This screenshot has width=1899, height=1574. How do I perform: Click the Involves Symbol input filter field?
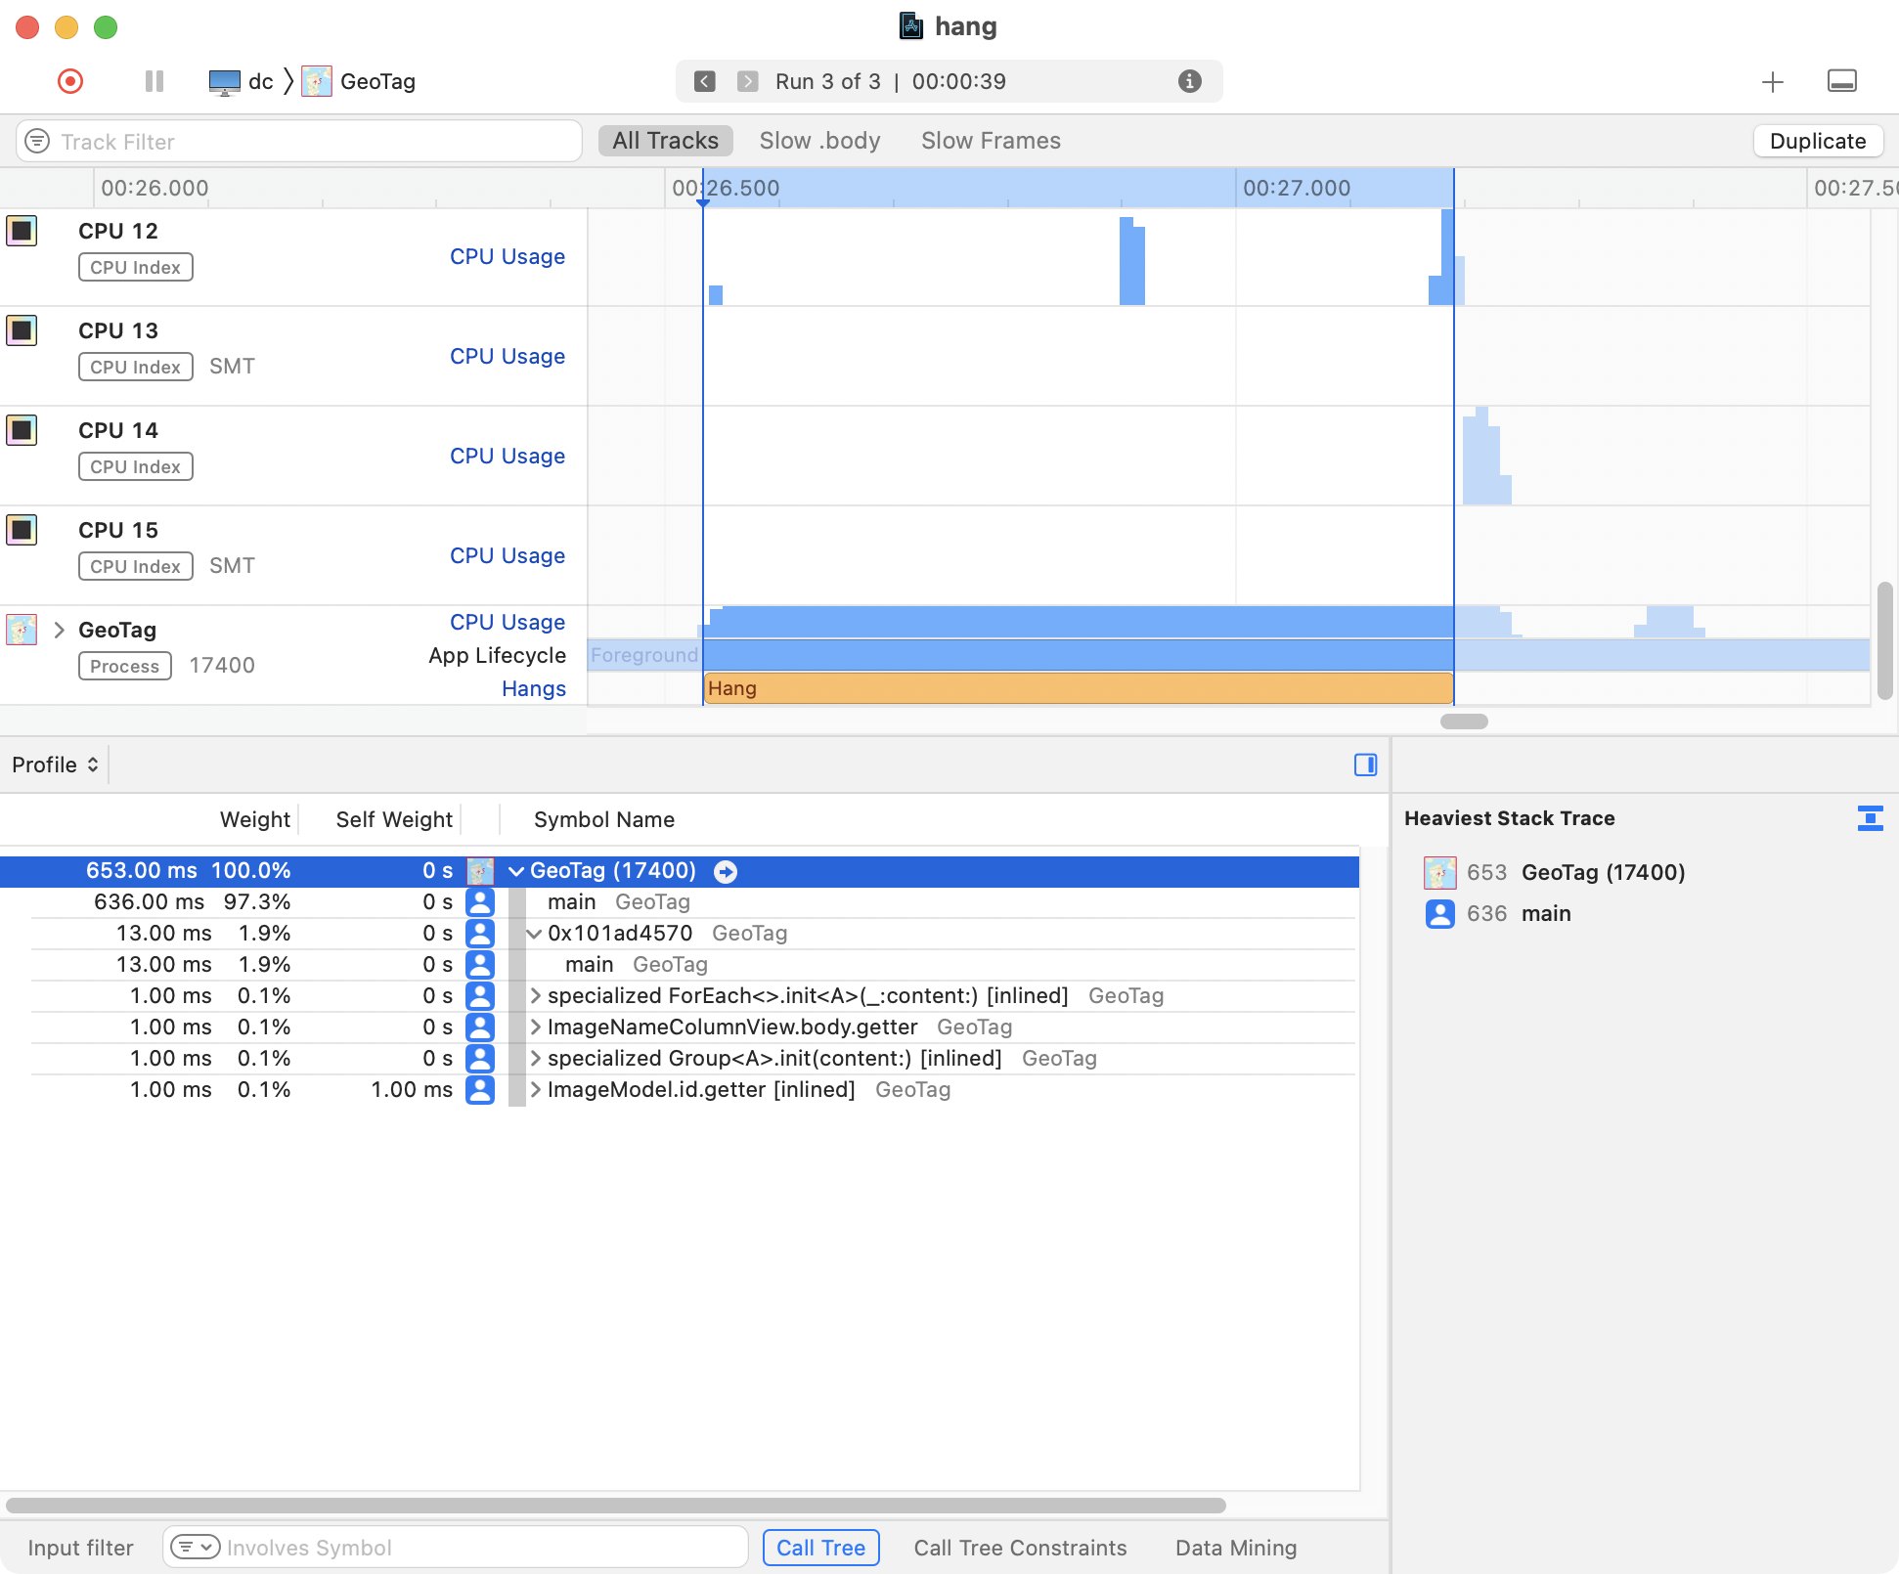pyautogui.click(x=479, y=1548)
